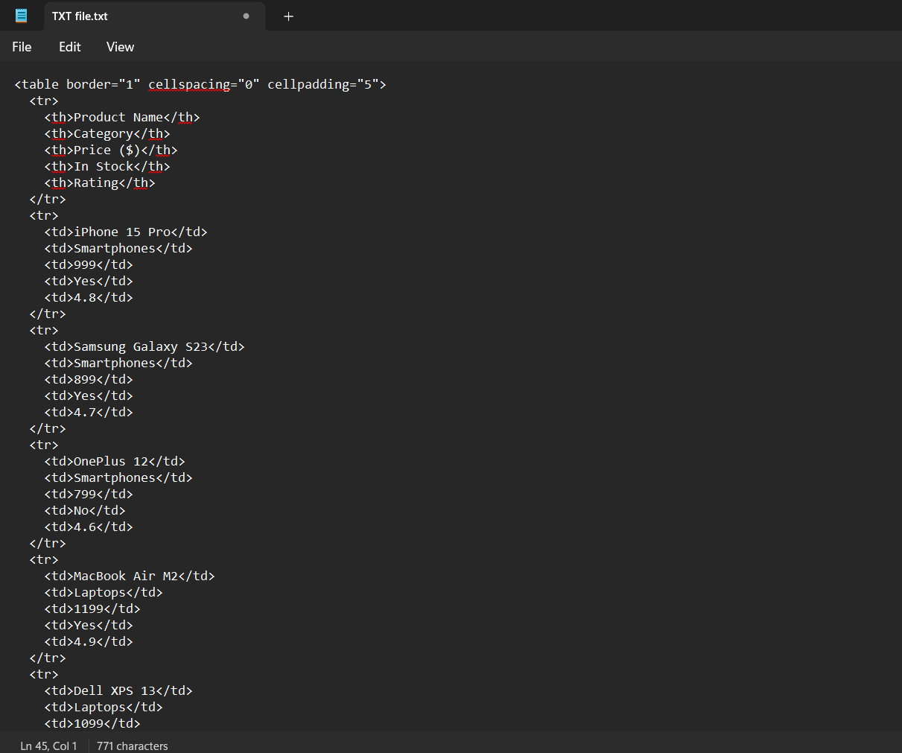
Task: Click the line with rating 4.8
Action: [x=89, y=297]
